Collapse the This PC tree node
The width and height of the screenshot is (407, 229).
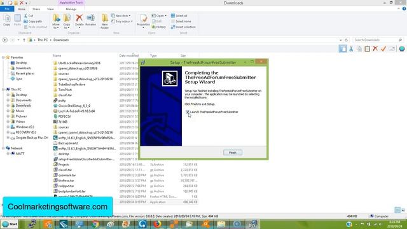[x=3, y=89]
